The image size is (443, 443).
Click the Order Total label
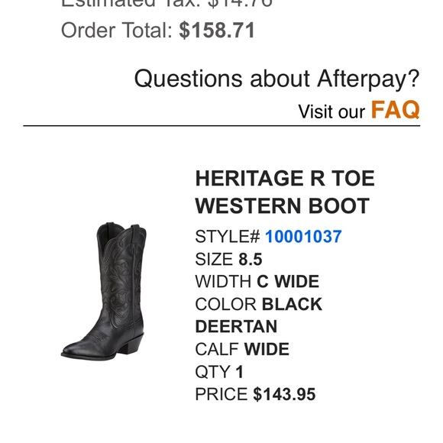pos(116,30)
